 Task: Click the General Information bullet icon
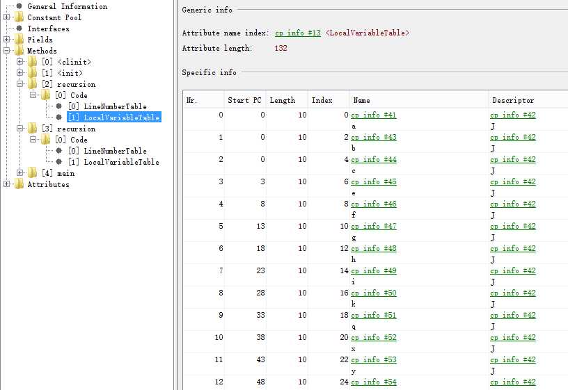19,6
